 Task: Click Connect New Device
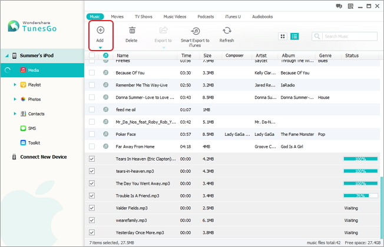[x=40, y=157]
